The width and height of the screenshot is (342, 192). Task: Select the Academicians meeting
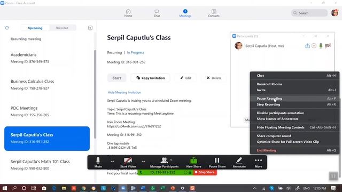click(x=47, y=58)
